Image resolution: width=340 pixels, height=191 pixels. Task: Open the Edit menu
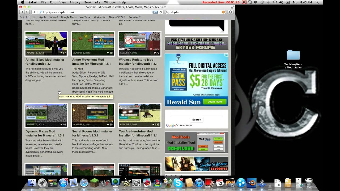pos(53,2)
